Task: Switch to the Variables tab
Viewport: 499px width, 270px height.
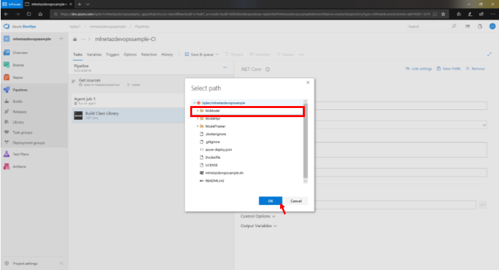Action: [x=94, y=55]
